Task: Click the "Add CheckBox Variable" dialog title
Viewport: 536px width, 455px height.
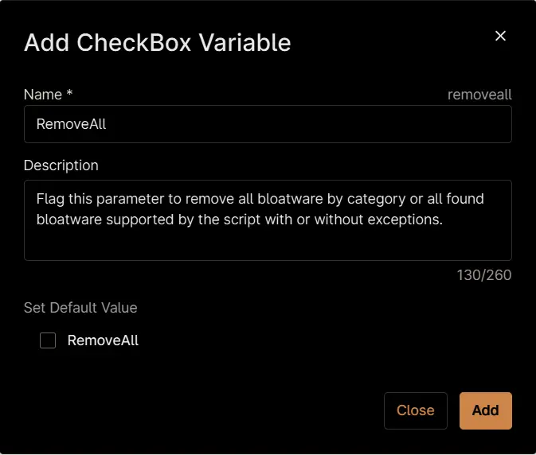Action: [x=157, y=43]
